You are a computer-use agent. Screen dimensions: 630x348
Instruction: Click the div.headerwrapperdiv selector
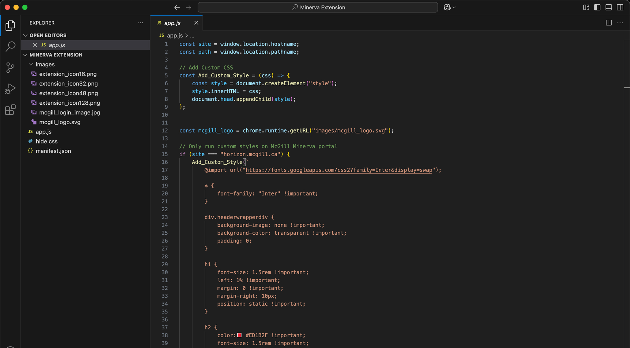click(x=236, y=217)
